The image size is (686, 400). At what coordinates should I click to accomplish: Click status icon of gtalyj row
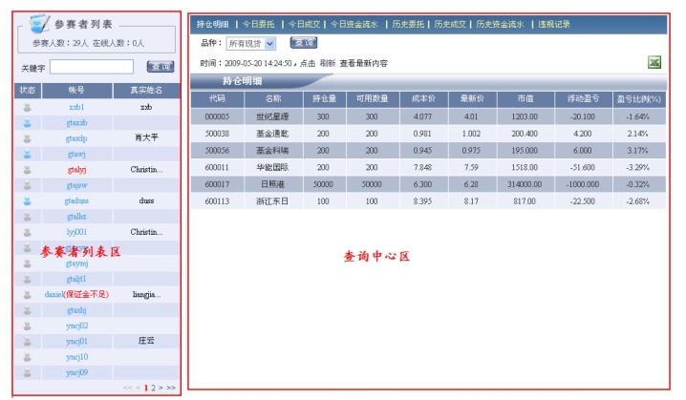(x=27, y=170)
